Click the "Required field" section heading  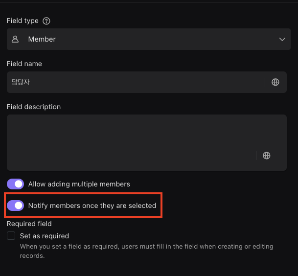(29, 224)
